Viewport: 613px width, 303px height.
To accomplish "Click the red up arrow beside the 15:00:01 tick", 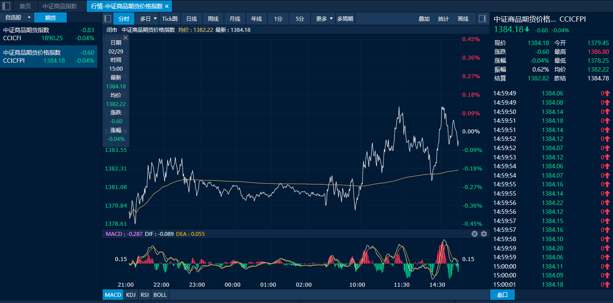I will pos(605,284).
